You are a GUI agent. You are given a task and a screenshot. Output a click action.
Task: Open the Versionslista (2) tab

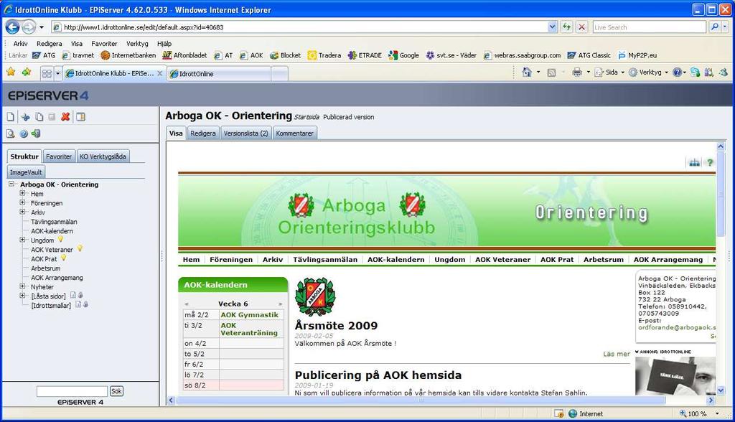tap(245, 133)
